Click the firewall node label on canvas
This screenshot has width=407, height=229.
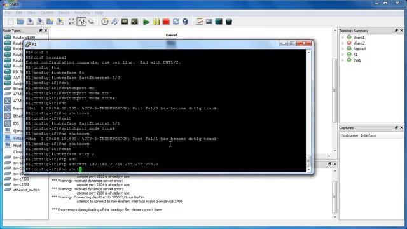(x=171, y=35)
